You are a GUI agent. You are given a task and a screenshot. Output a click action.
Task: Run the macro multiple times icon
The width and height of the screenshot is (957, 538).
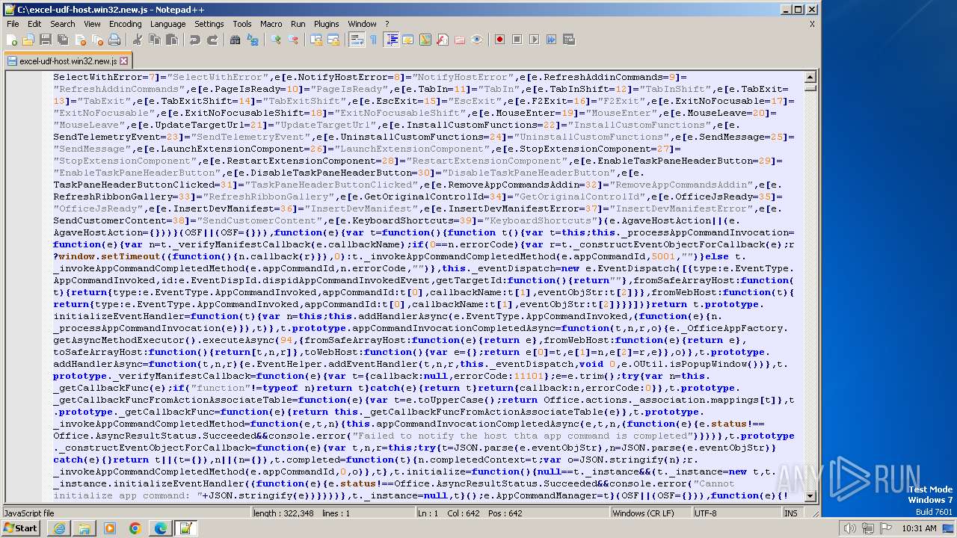tap(551, 40)
